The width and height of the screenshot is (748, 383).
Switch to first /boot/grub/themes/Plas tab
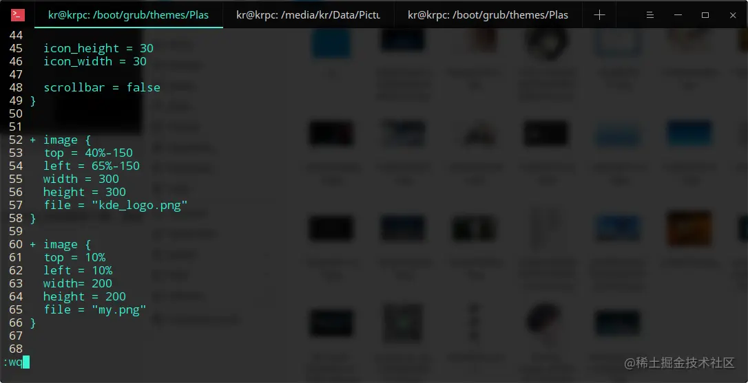coord(128,14)
